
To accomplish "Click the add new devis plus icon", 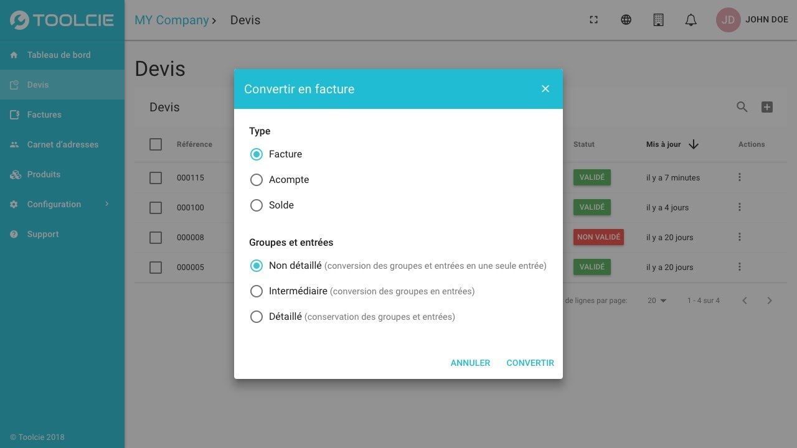I will (x=767, y=107).
